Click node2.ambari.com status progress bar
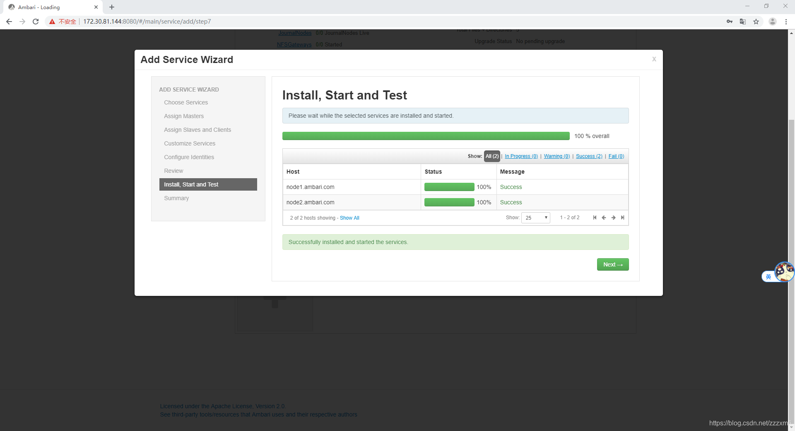This screenshot has width=795, height=431. tap(449, 202)
